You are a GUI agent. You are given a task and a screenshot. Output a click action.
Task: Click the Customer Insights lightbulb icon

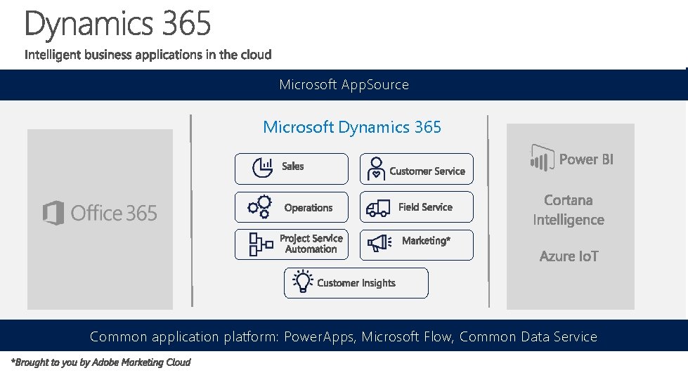pos(303,282)
